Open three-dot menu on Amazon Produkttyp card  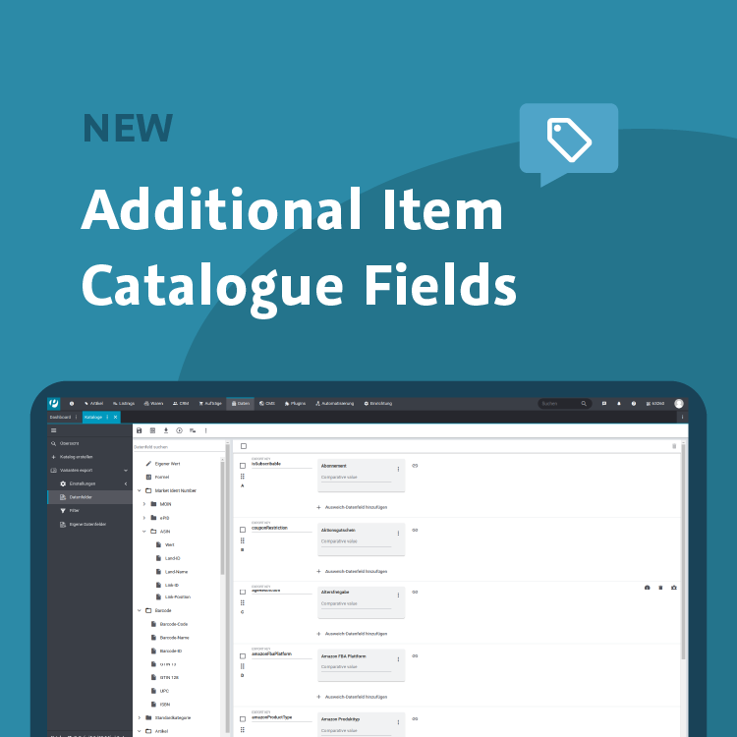coord(398,722)
